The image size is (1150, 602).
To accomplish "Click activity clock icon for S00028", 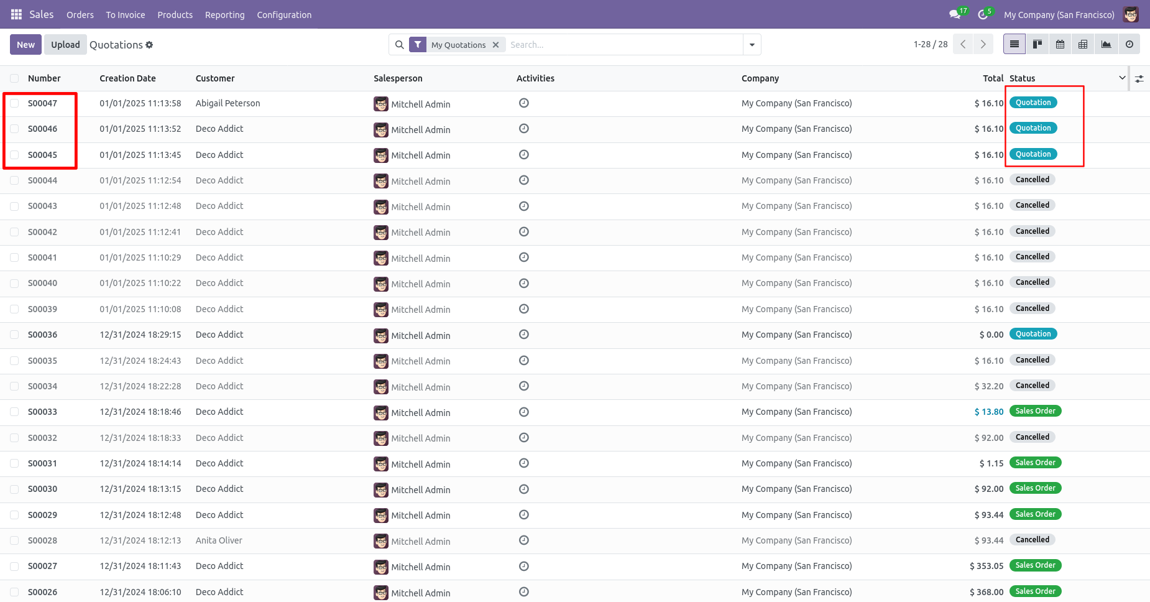I will point(524,540).
